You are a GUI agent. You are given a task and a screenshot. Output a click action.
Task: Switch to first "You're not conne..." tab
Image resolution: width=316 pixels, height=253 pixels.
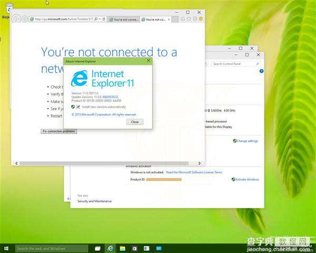124,20
